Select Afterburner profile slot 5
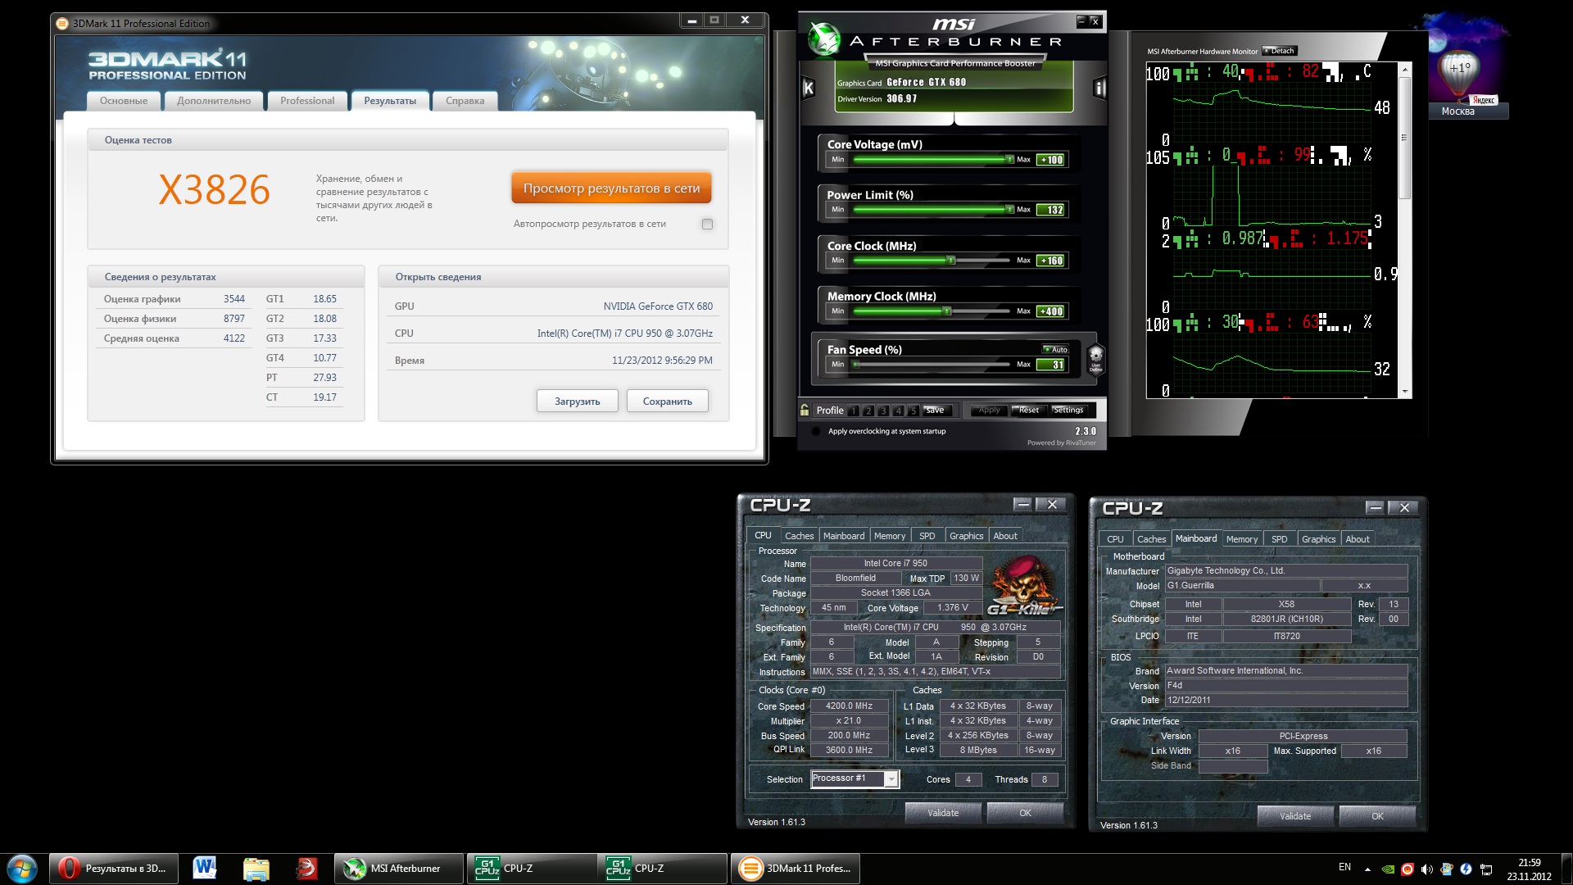Viewport: 1573px width, 885px height. pos(913,411)
